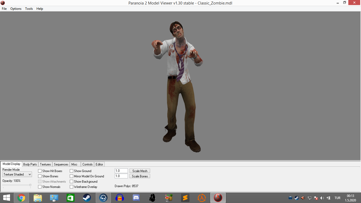The width and height of the screenshot is (361, 203).
Task: Open the Windows Start menu
Action: point(7,198)
